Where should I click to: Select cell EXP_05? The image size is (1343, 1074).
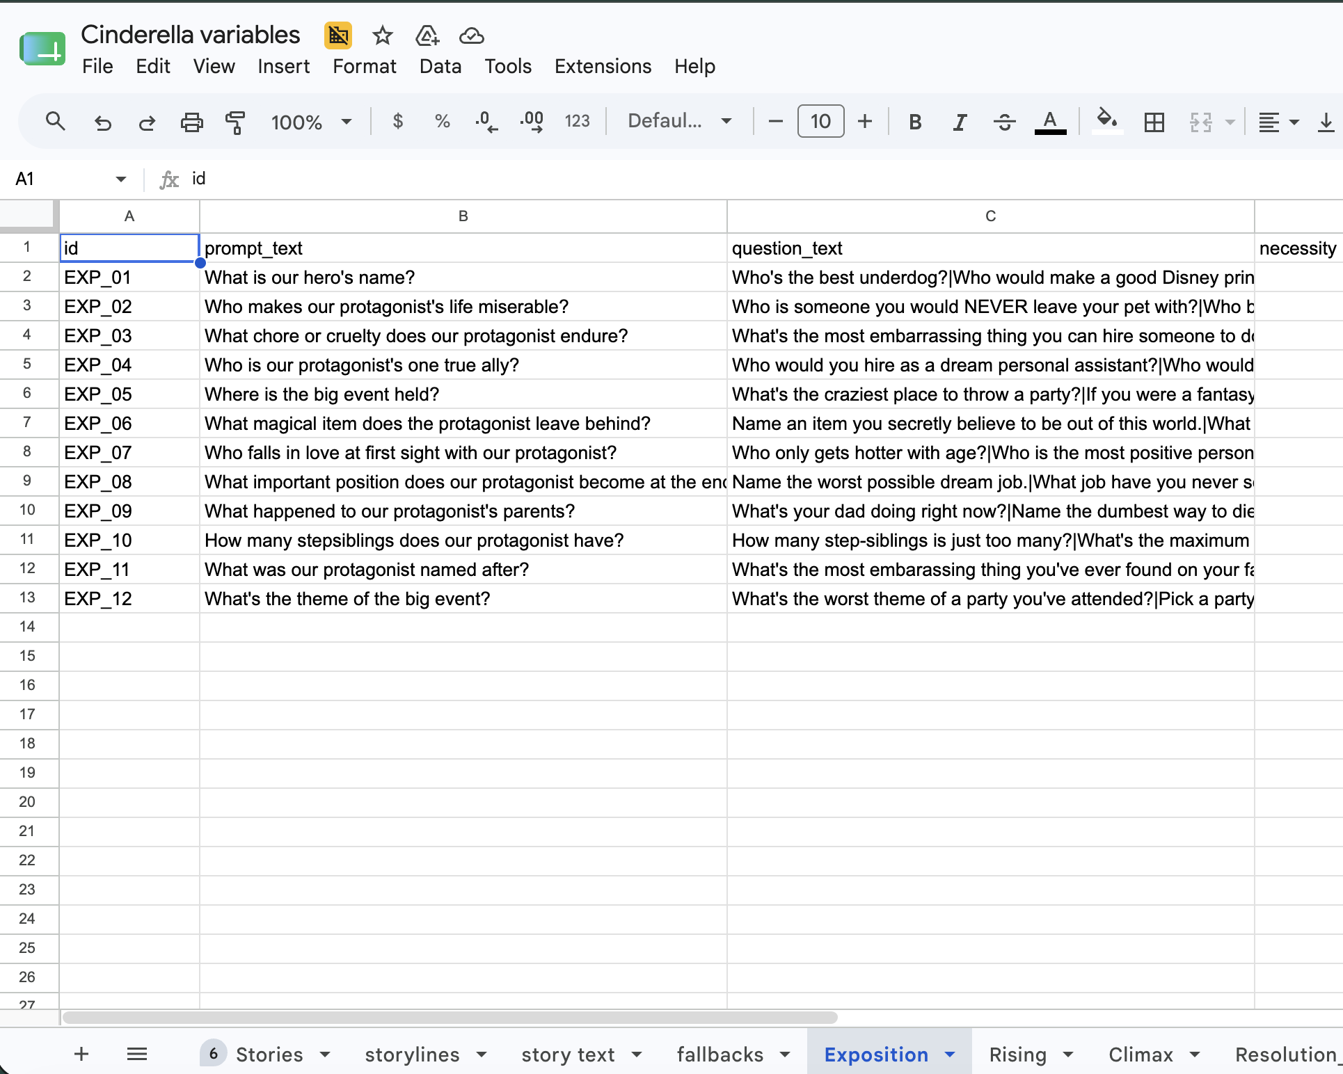tap(129, 394)
